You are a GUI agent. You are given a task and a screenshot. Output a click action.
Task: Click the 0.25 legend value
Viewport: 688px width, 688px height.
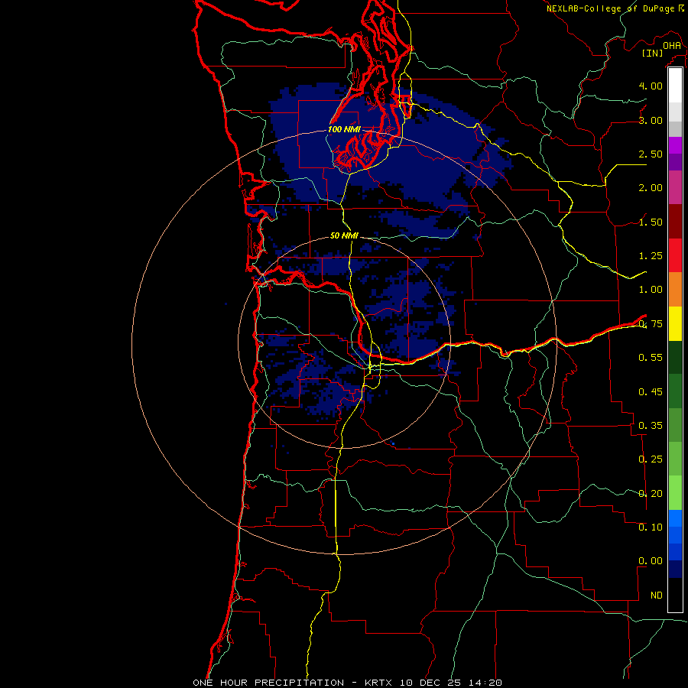coord(651,459)
